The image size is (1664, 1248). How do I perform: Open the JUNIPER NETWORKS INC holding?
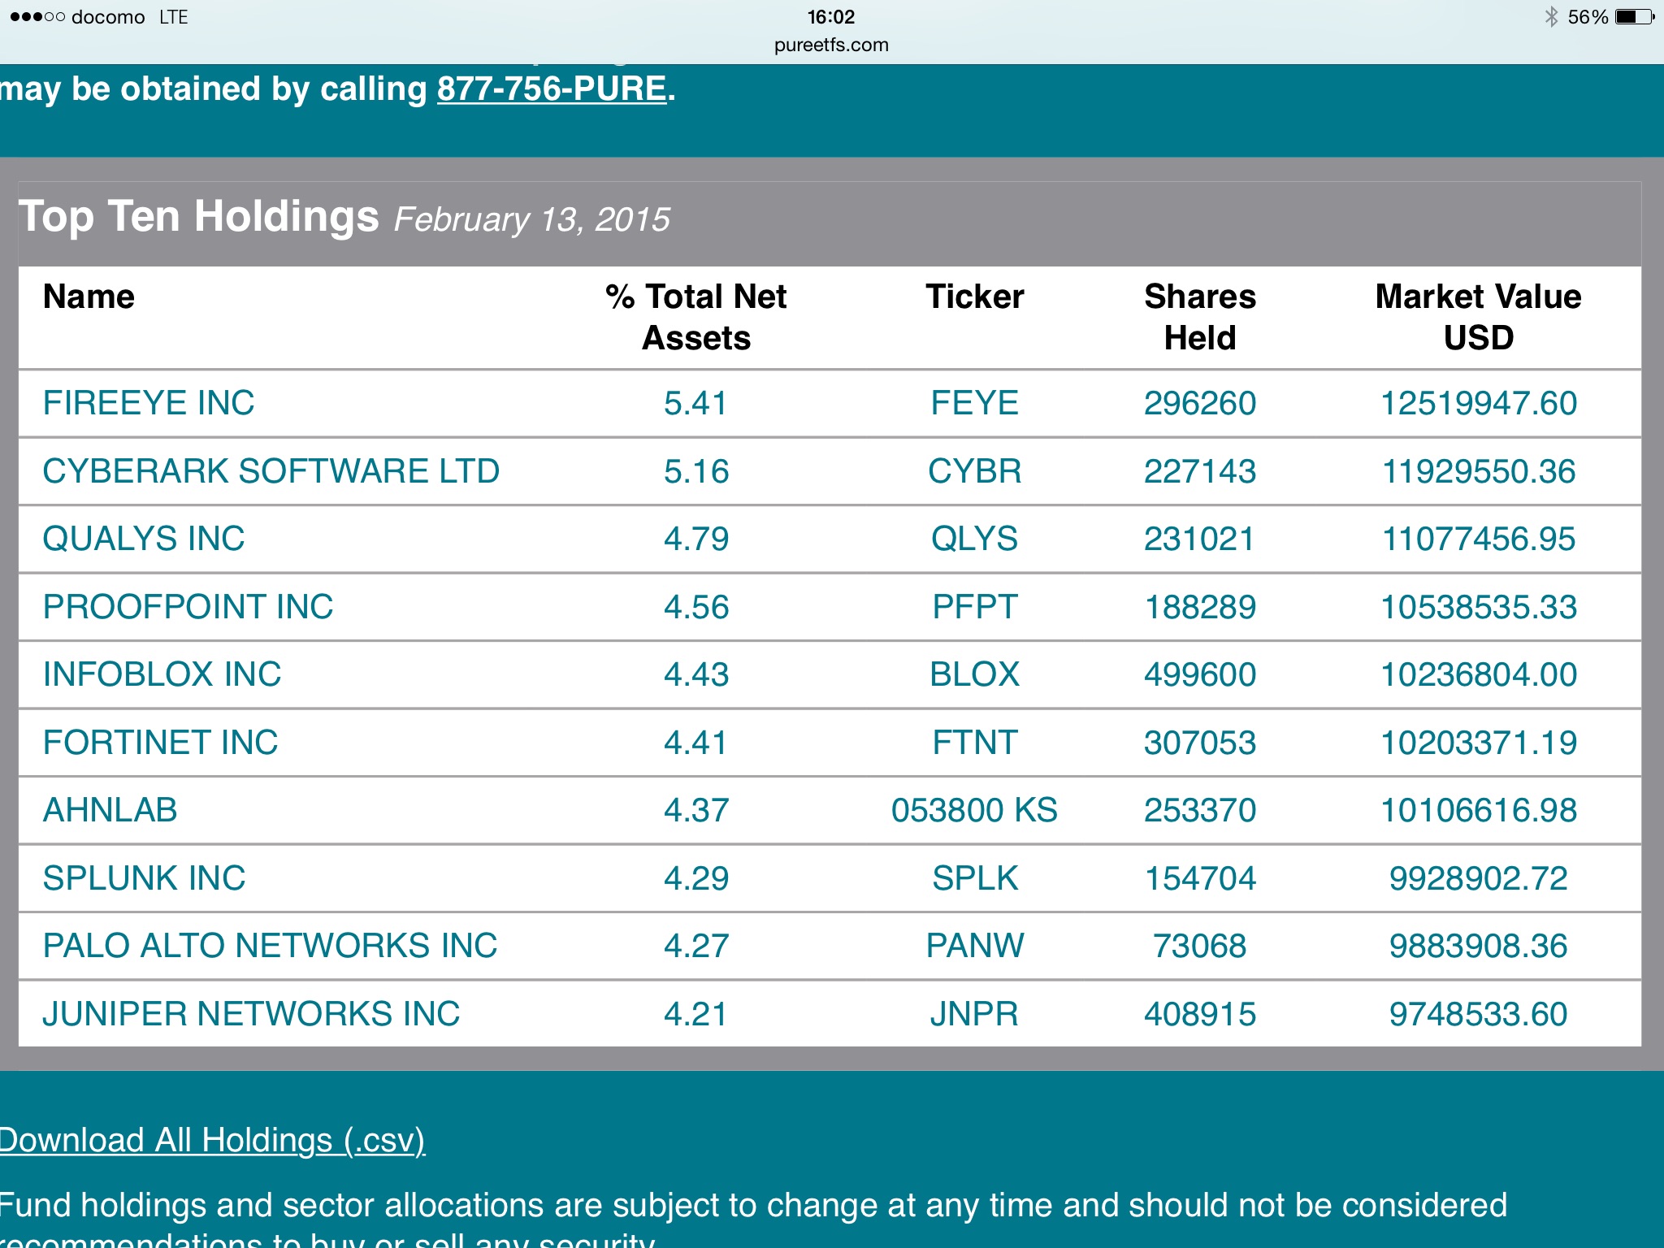pyautogui.click(x=251, y=1014)
